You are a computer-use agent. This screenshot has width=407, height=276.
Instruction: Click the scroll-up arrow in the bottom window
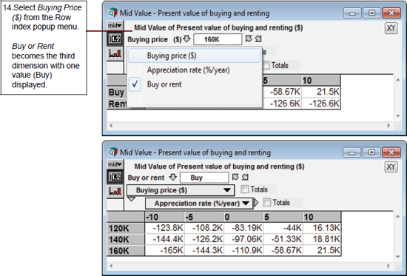click(398, 216)
